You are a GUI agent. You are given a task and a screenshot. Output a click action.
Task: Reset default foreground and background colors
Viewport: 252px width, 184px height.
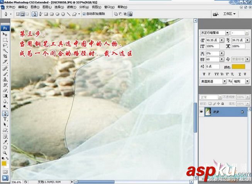[x=3, y=158]
